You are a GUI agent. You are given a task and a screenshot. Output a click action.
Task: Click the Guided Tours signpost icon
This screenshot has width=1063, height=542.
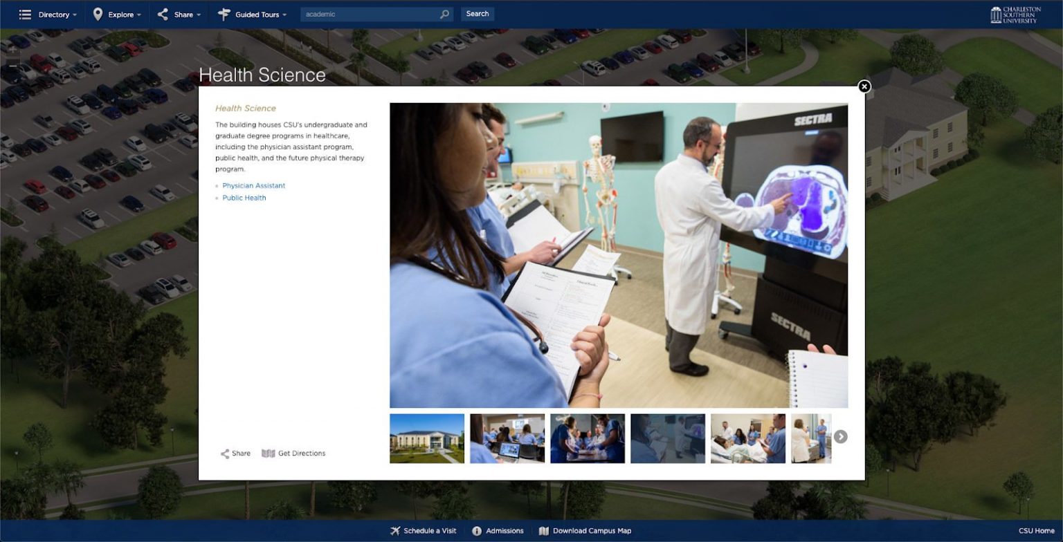point(223,14)
